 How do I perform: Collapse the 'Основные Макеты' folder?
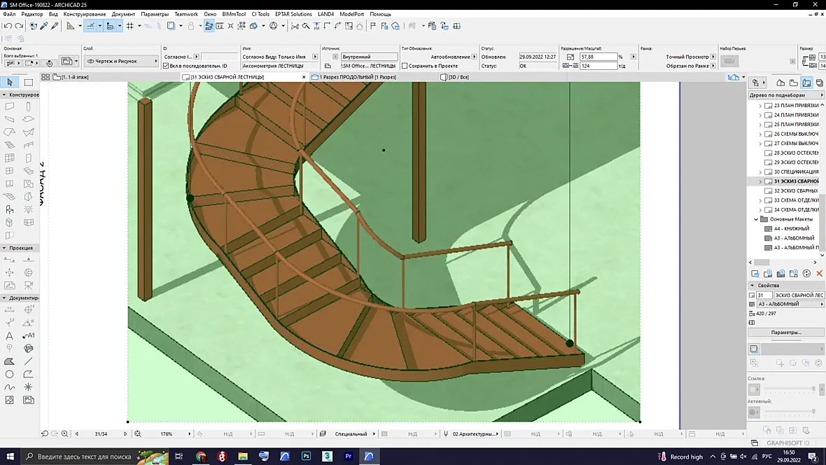coord(756,219)
